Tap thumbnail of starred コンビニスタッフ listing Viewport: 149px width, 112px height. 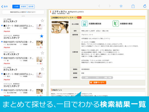[x=39, y=43]
